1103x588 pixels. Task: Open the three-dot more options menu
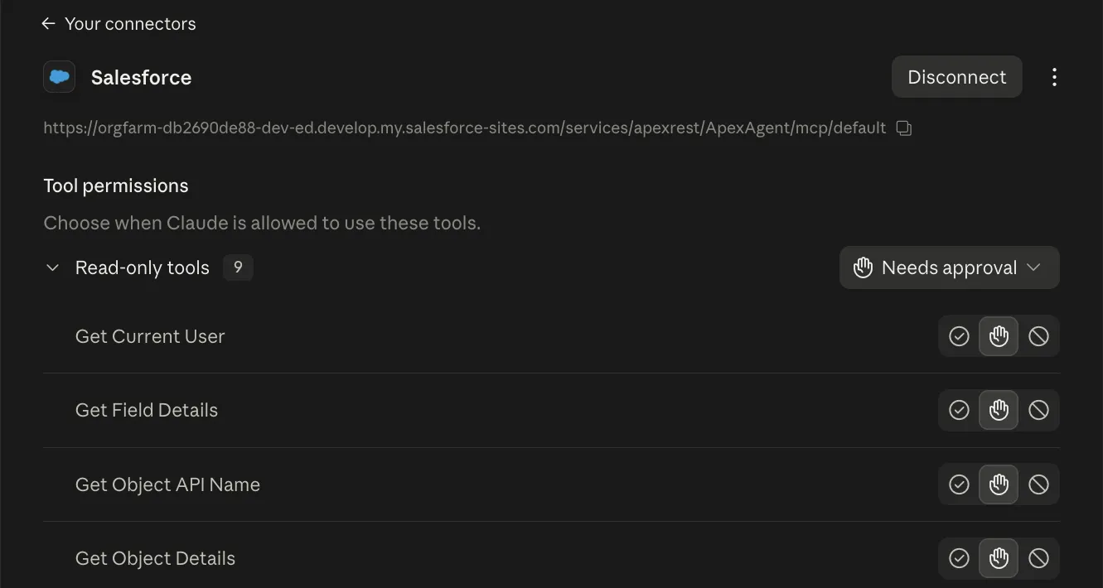pyautogui.click(x=1054, y=77)
